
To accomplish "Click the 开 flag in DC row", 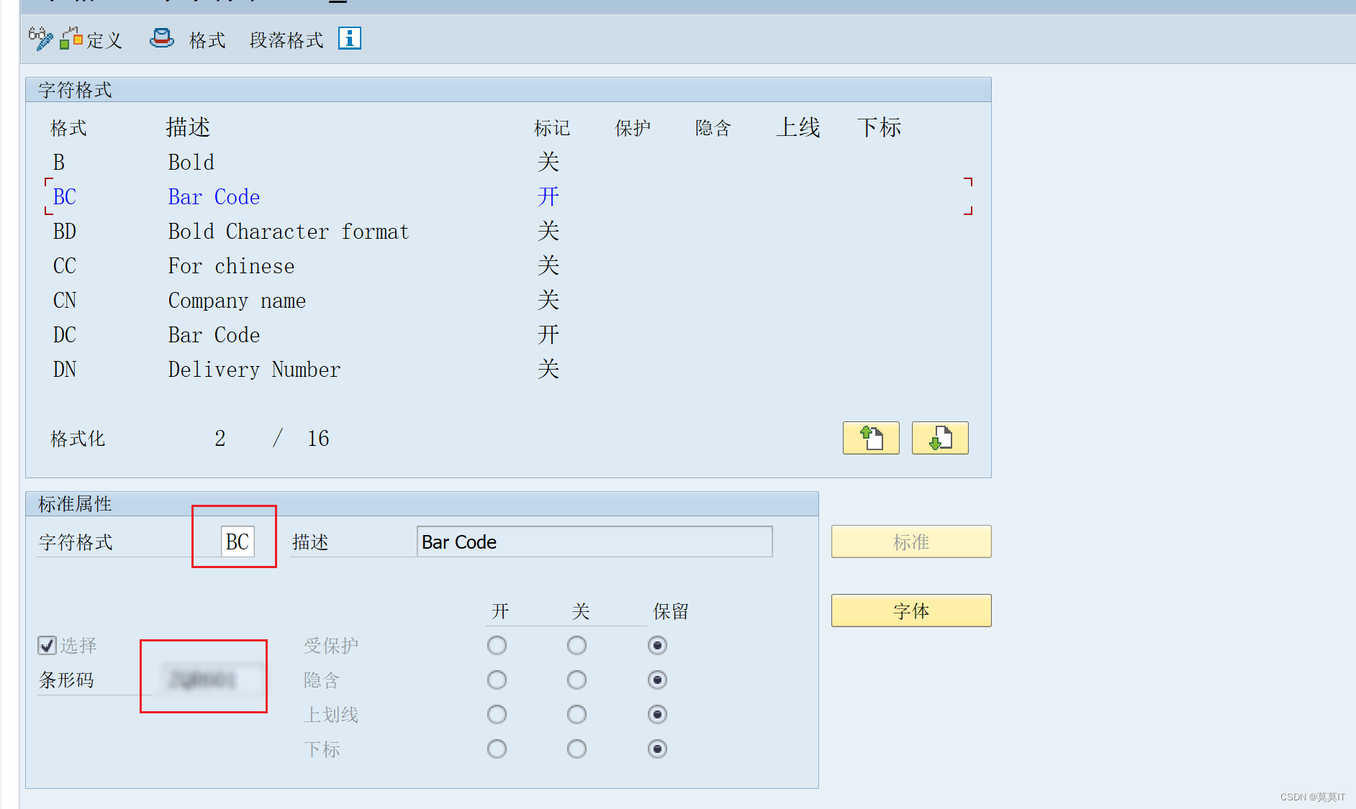I will (x=548, y=335).
